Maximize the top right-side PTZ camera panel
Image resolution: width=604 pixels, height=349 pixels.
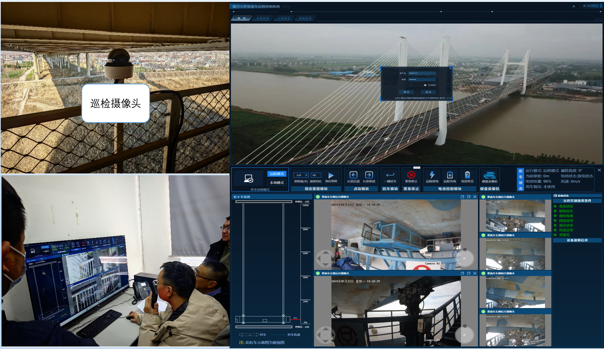(x=468, y=197)
